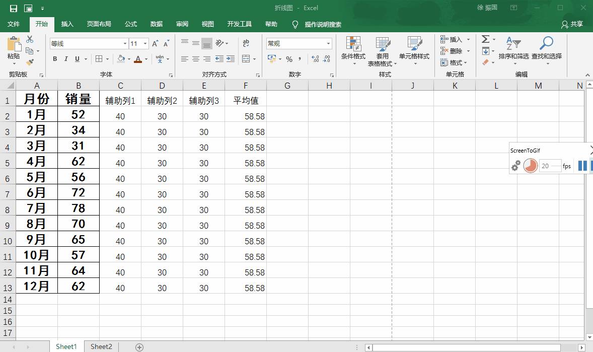This screenshot has width=593, height=352.
Task: Click the Cut scissors icon
Action: tap(30, 39)
